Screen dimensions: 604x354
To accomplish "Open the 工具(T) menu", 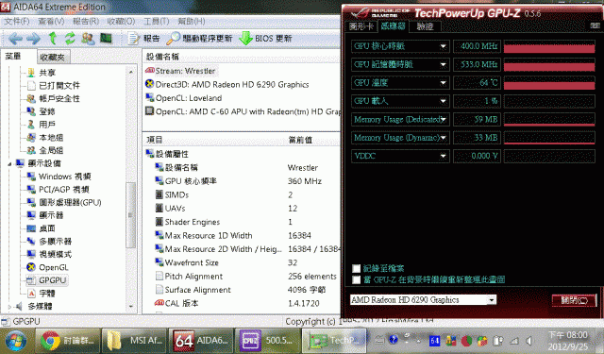I will (156, 21).
